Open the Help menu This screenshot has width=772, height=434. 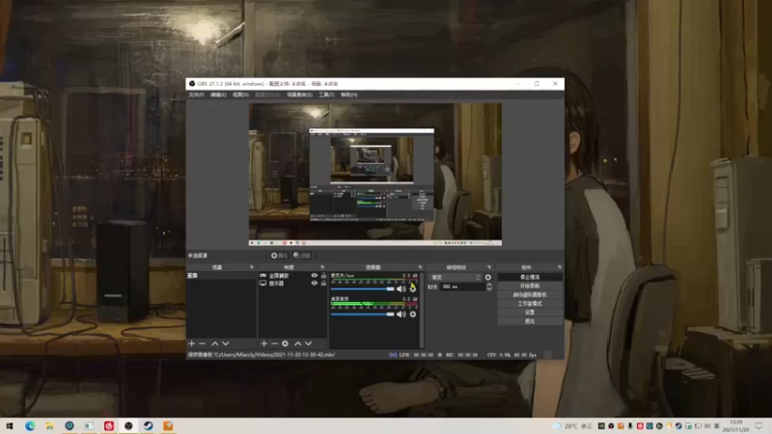click(349, 95)
